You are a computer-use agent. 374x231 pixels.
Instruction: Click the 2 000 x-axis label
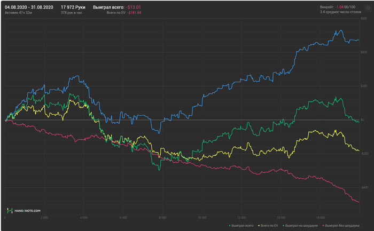pyautogui.click(x=44, y=218)
